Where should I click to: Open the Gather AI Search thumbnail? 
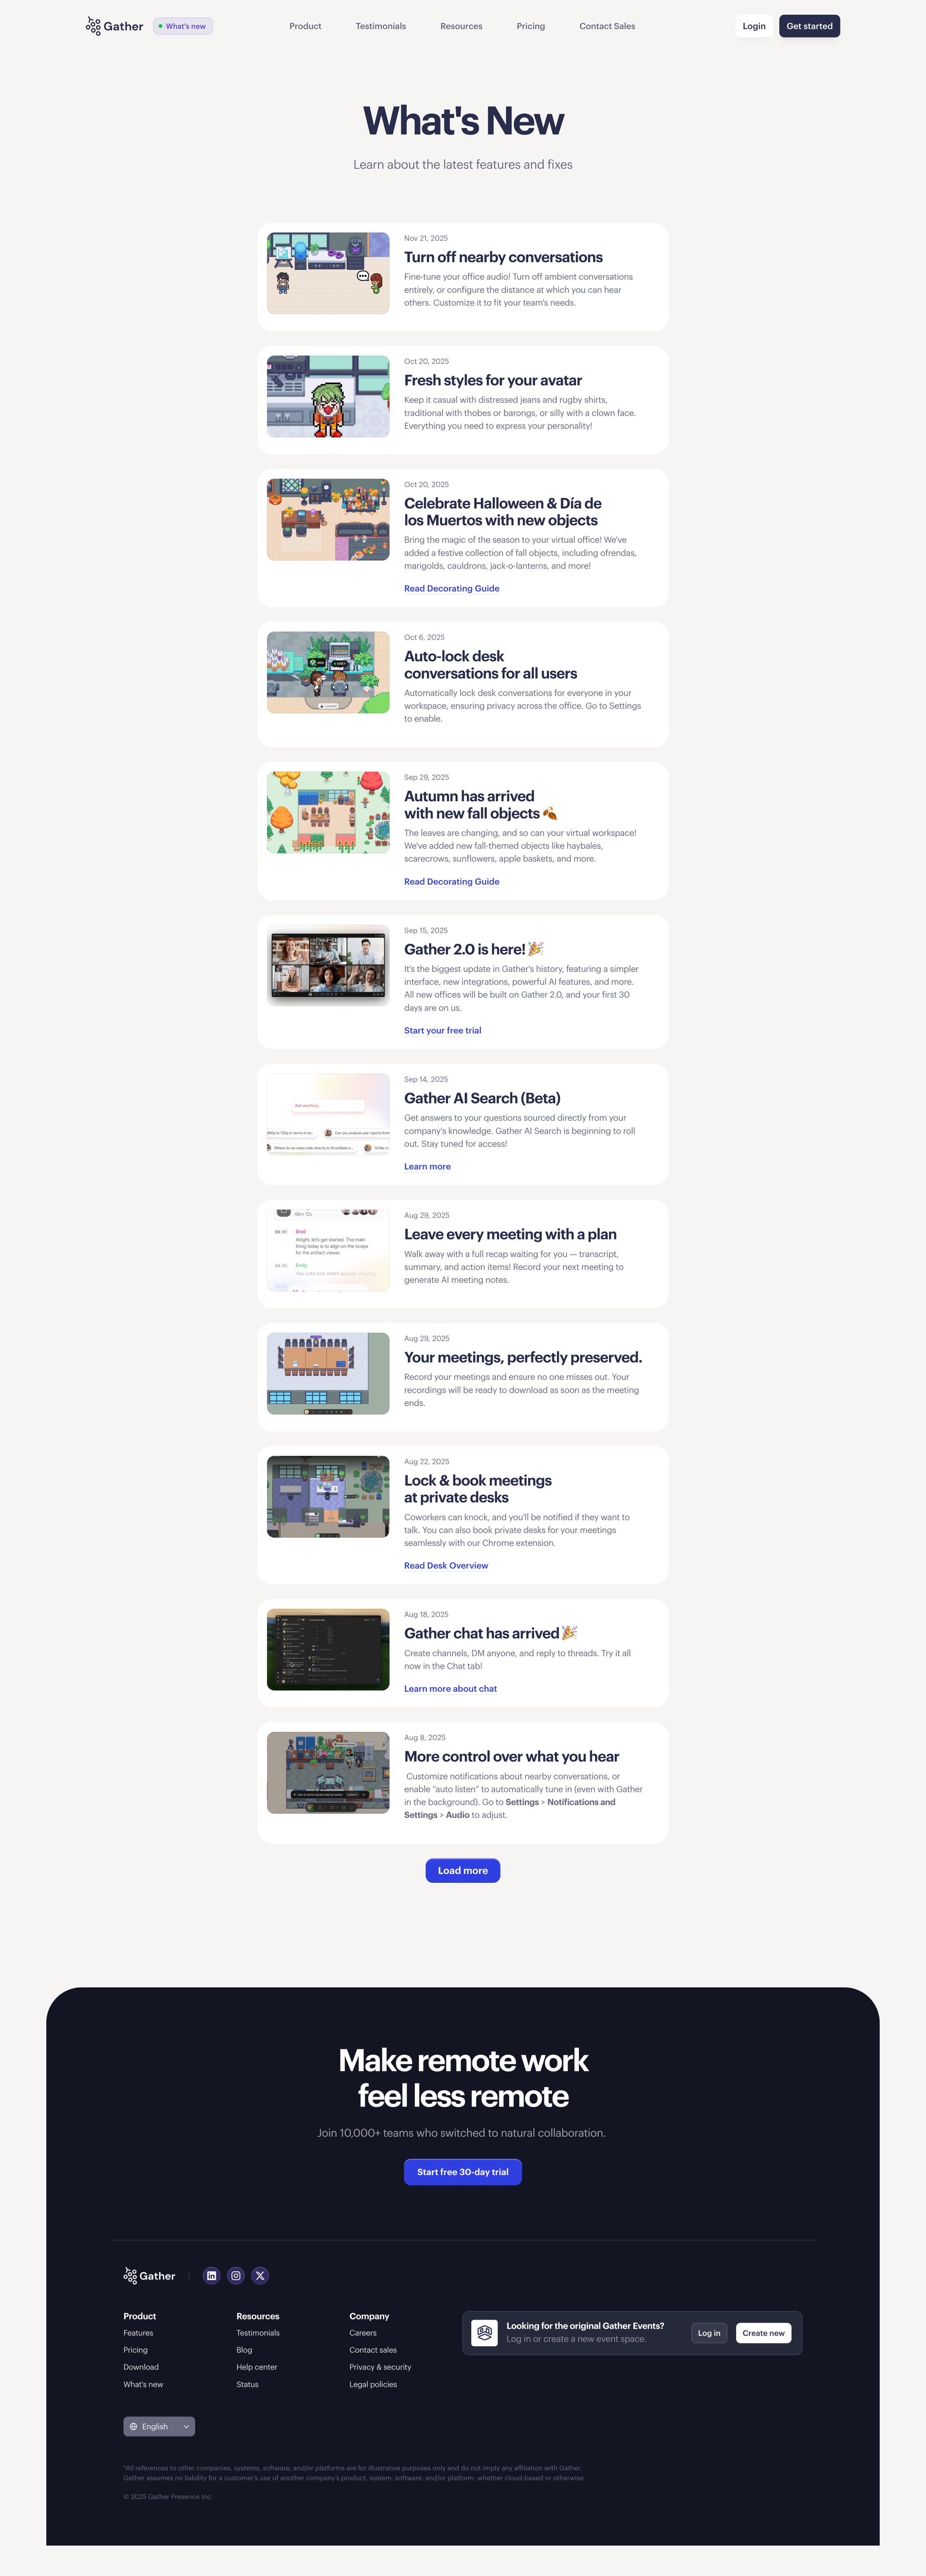[x=328, y=1114]
